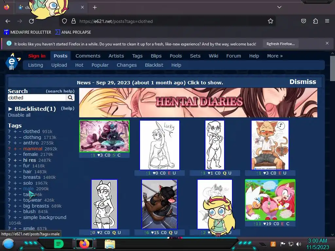Open the Action Center flag icon
The image size is (335, 251).
click(x=283, y=244)
